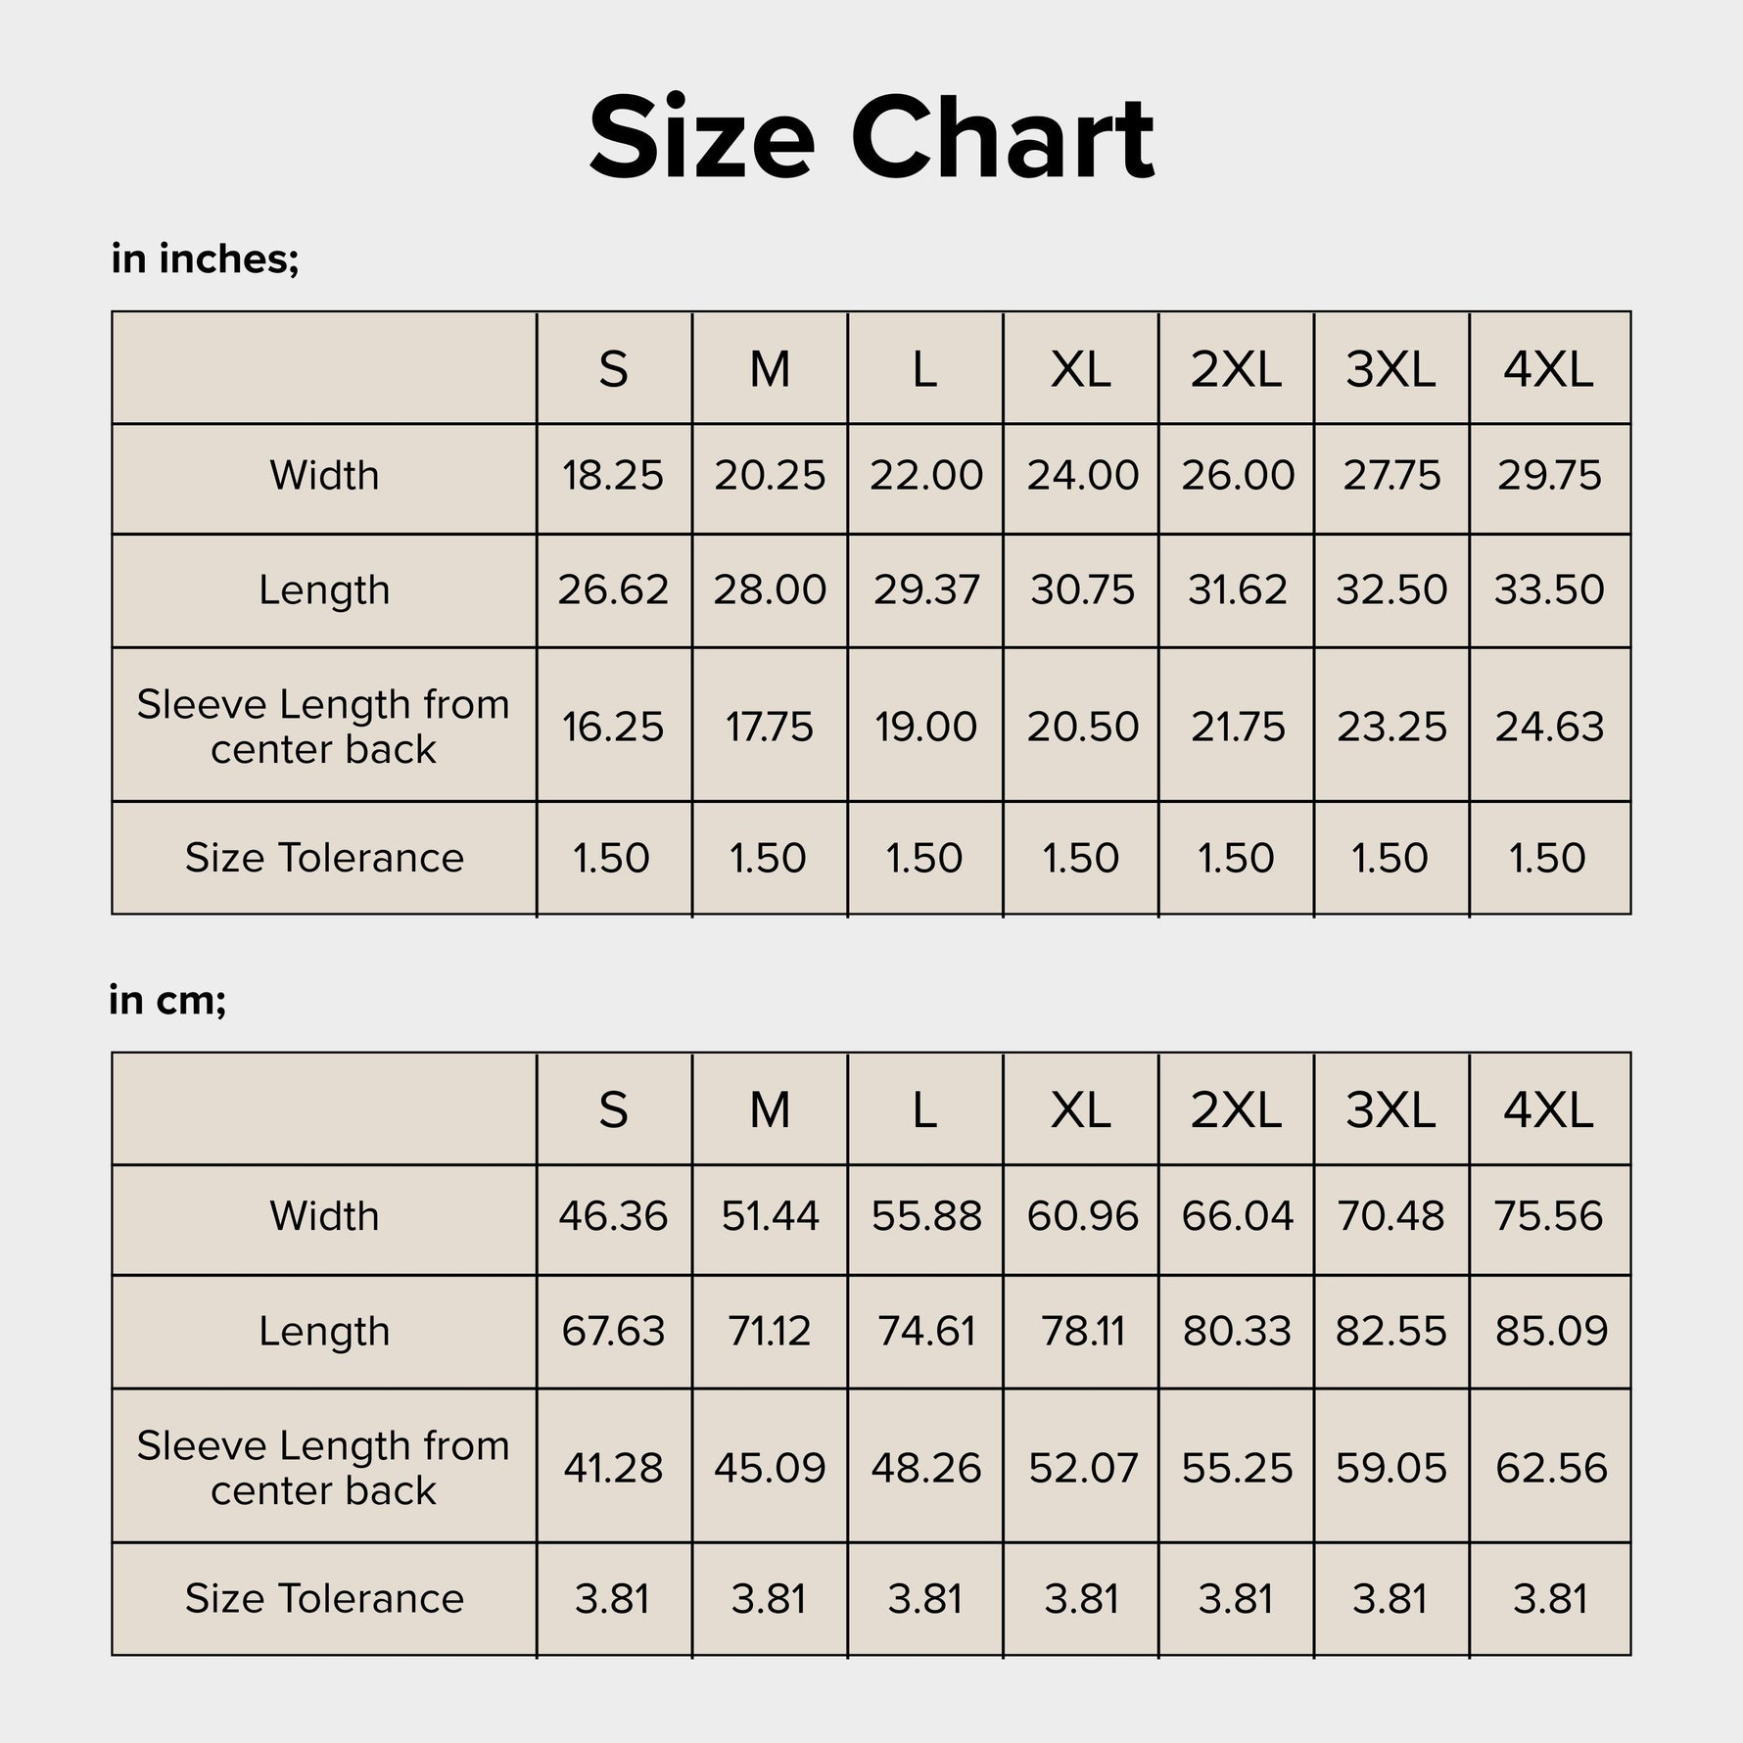
Task: Select the 31.62 length cell for 2XL
Action: click(x=1237, y=589)
